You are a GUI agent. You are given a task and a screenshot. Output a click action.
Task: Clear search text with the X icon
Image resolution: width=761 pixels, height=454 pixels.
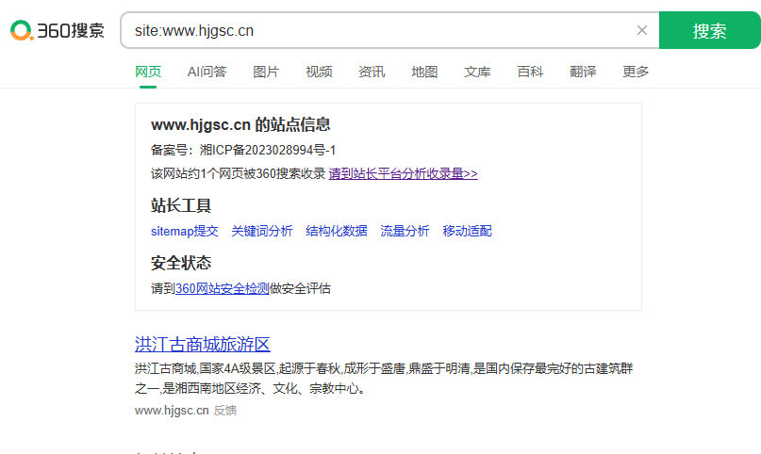(642, 30)
